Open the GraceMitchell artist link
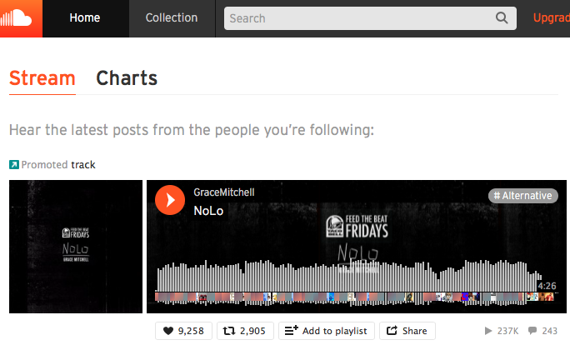 tap(224, 192)
